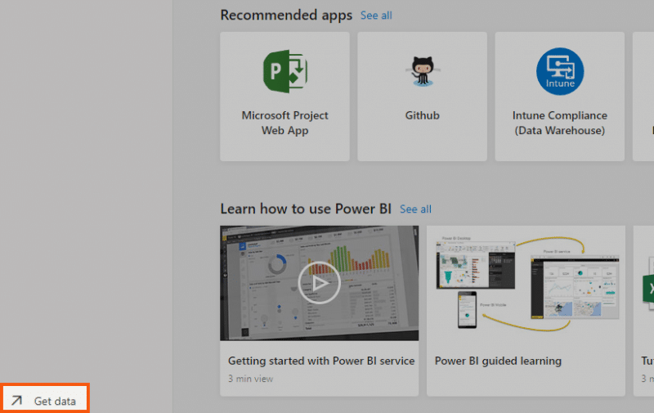654x413 pixels.
Task: Click the Github octocat icon
Action: [422, 72]
